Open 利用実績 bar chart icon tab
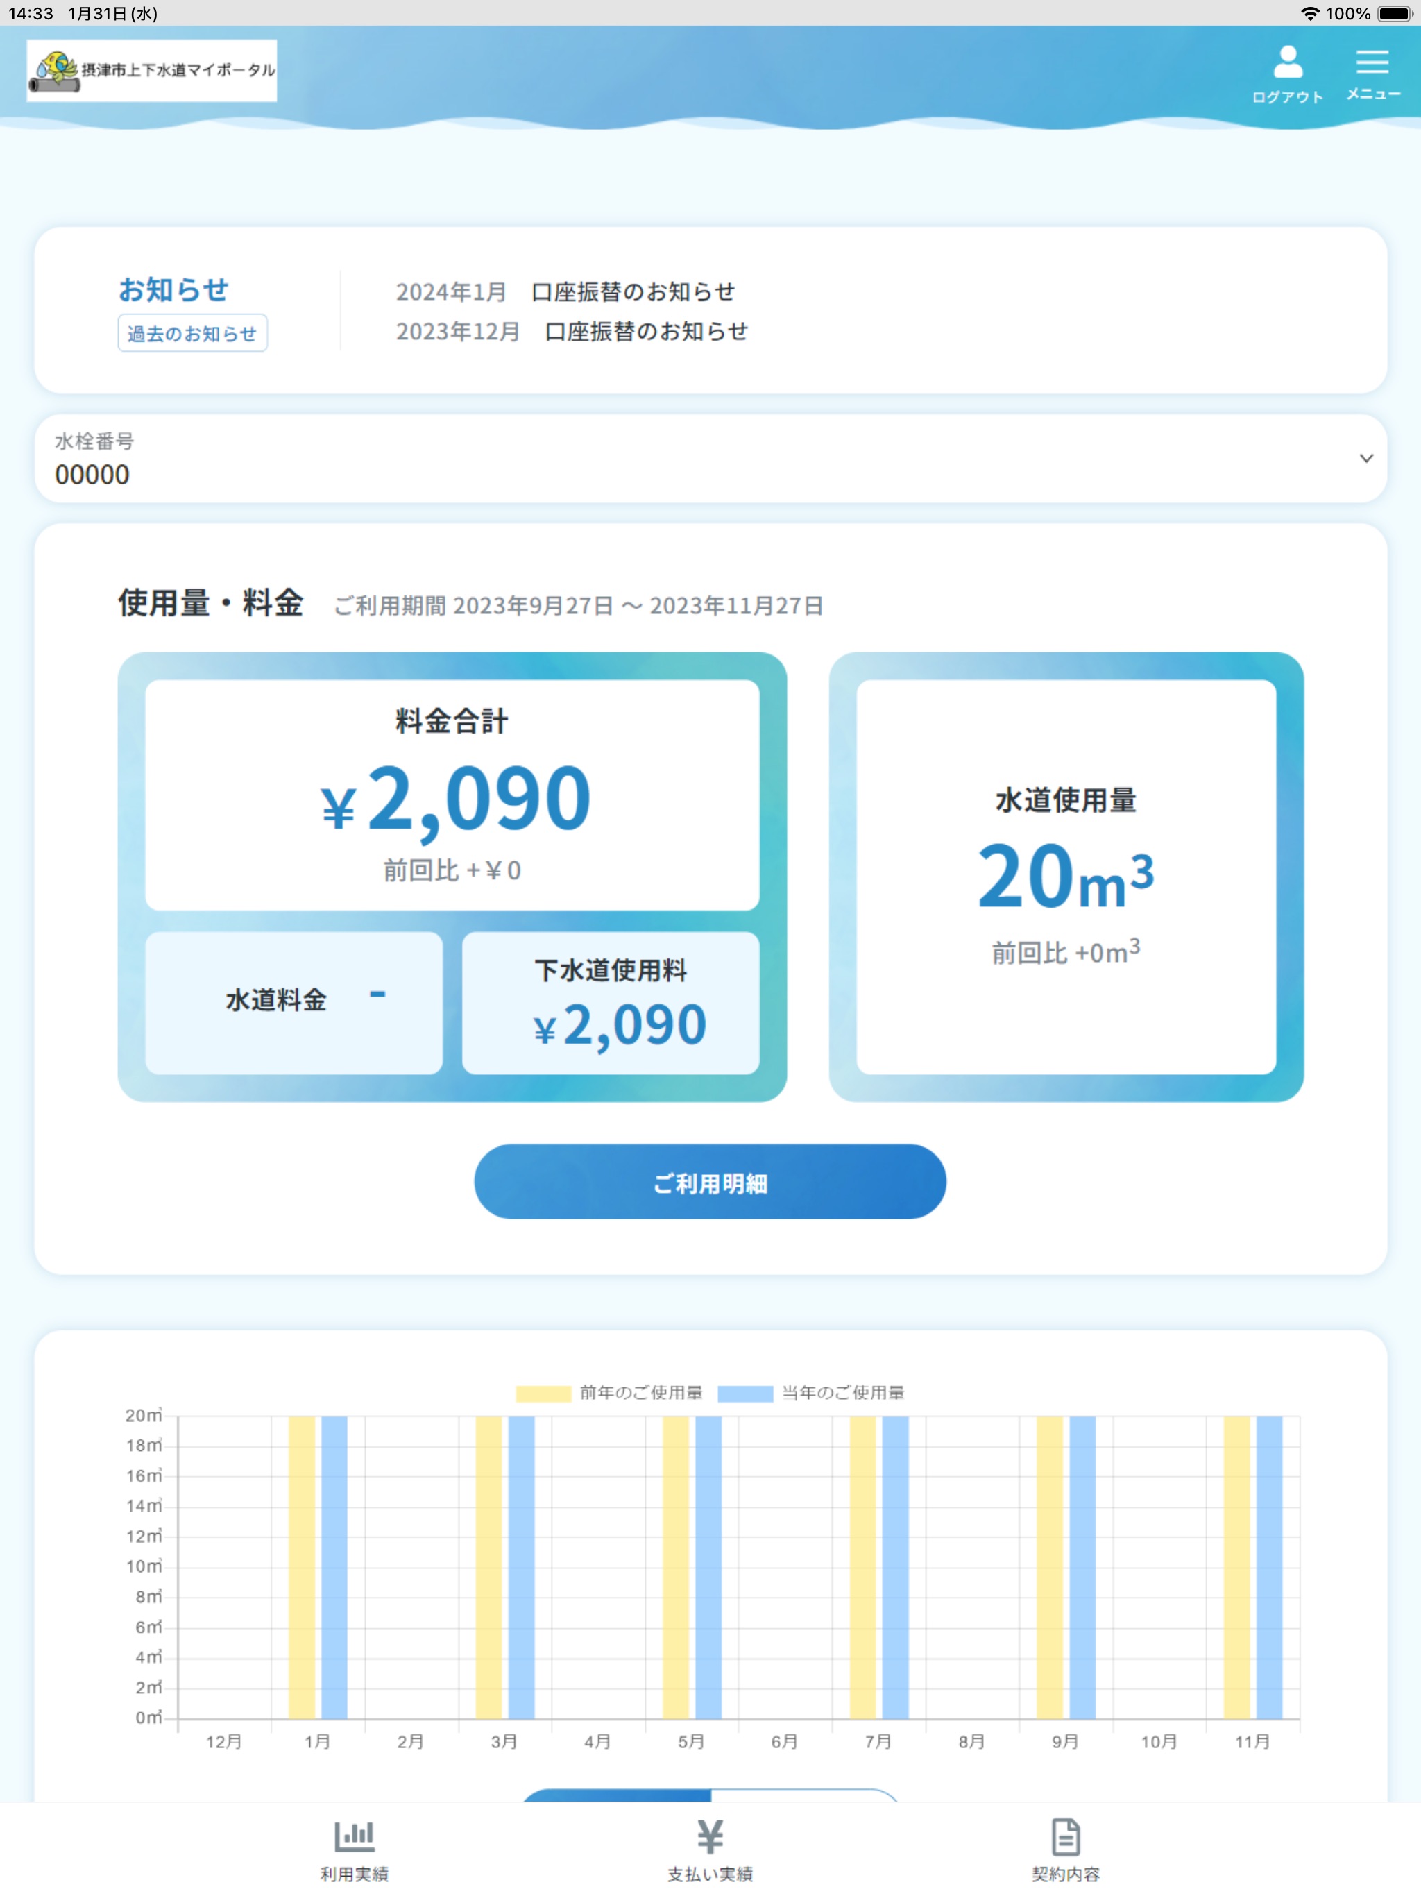This screenshot has width=1421, height=1896. click(354, 1850)
